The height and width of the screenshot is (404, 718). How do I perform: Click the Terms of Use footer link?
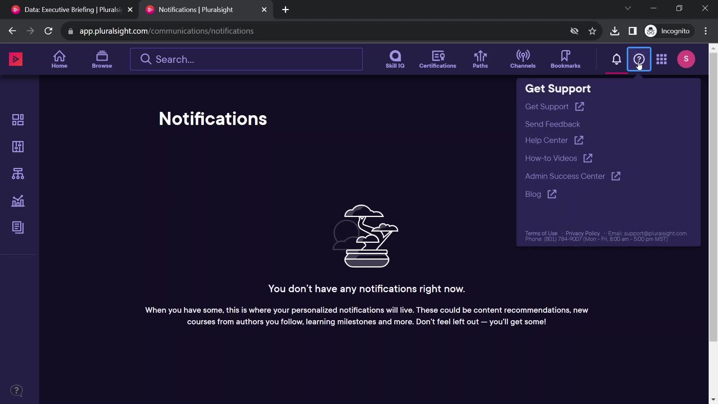coord(541,233)
